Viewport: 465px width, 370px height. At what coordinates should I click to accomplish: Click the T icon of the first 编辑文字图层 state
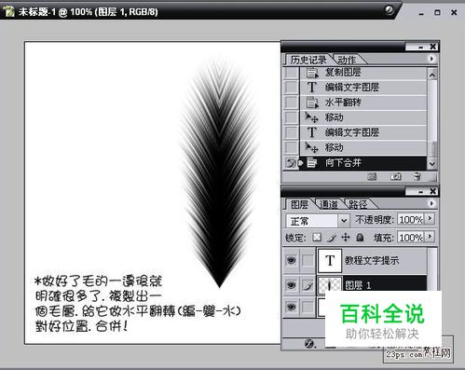point(312,88)
